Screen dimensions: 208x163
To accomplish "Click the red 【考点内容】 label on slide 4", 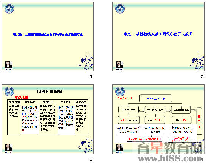I will coord(124,98).
